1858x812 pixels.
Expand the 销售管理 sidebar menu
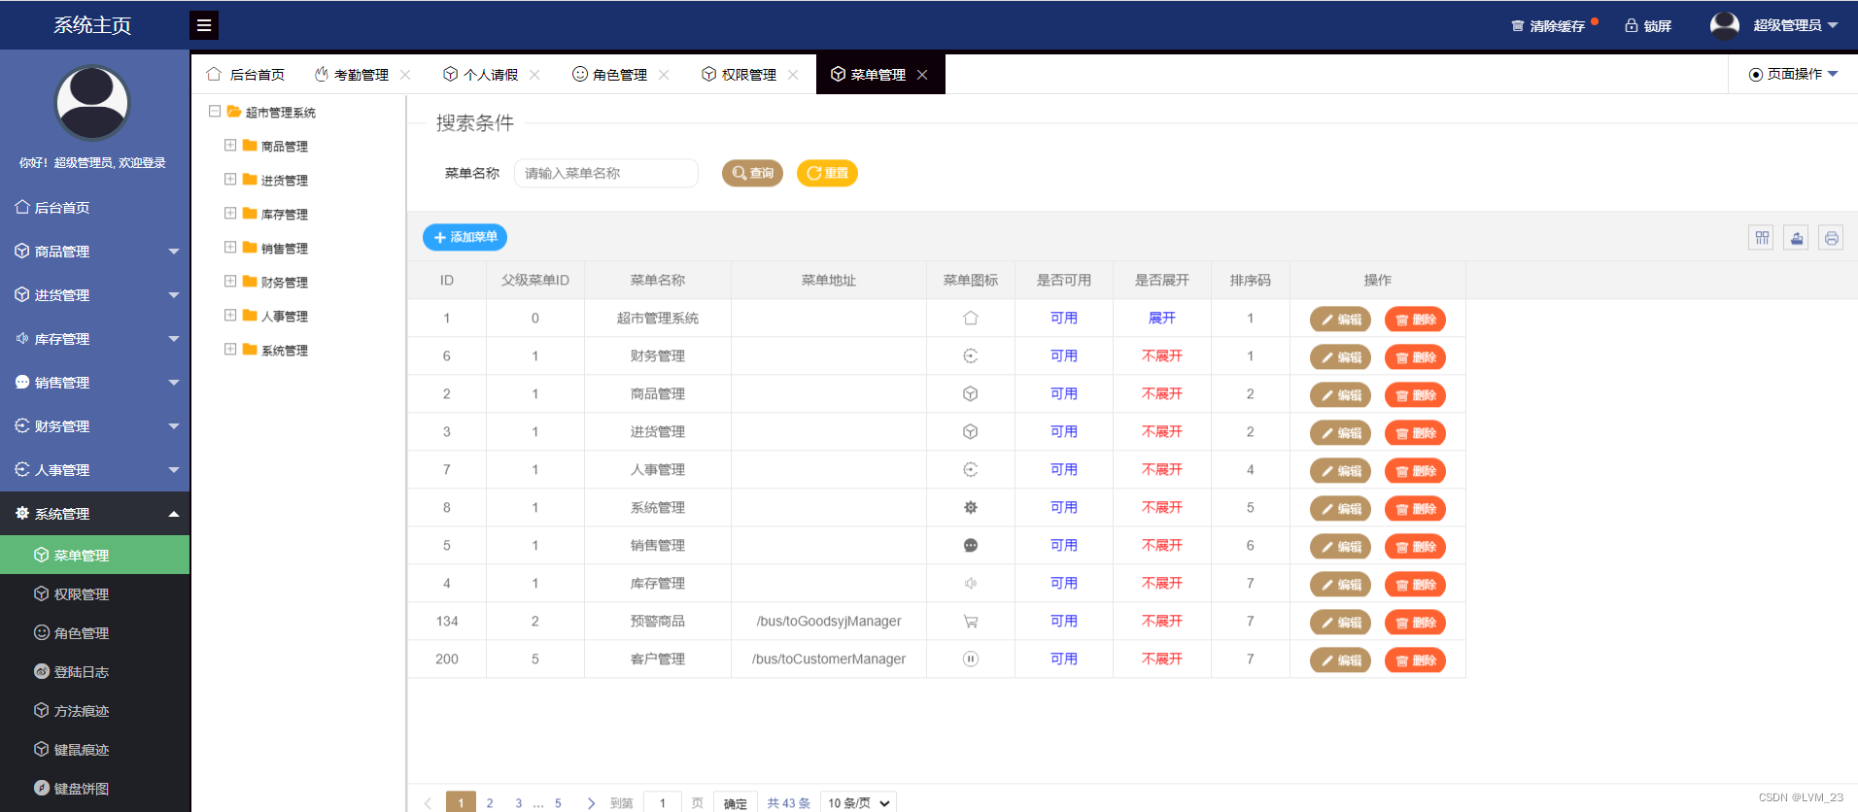click(x=94, y=383)
